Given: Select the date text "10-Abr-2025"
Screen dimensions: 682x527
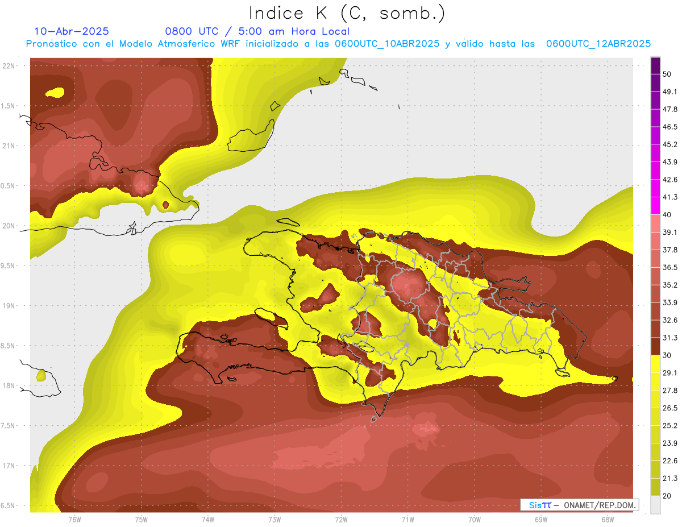Looking at the screenshot, I should (72, 31).
